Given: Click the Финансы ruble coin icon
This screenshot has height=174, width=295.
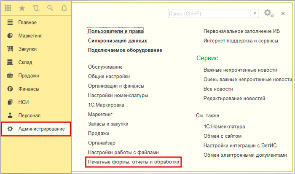Looking at the screenshot, I should 10,89.
